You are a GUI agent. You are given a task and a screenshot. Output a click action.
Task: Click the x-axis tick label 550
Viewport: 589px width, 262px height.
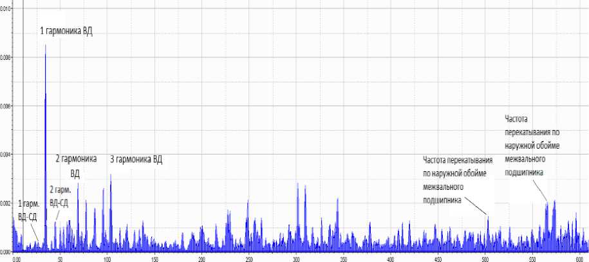(532, 259)
